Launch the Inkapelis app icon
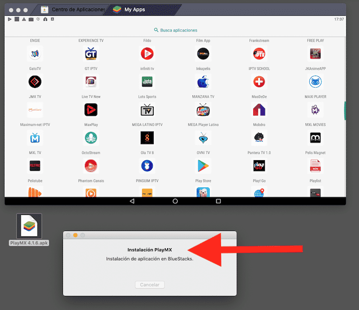 203,54
